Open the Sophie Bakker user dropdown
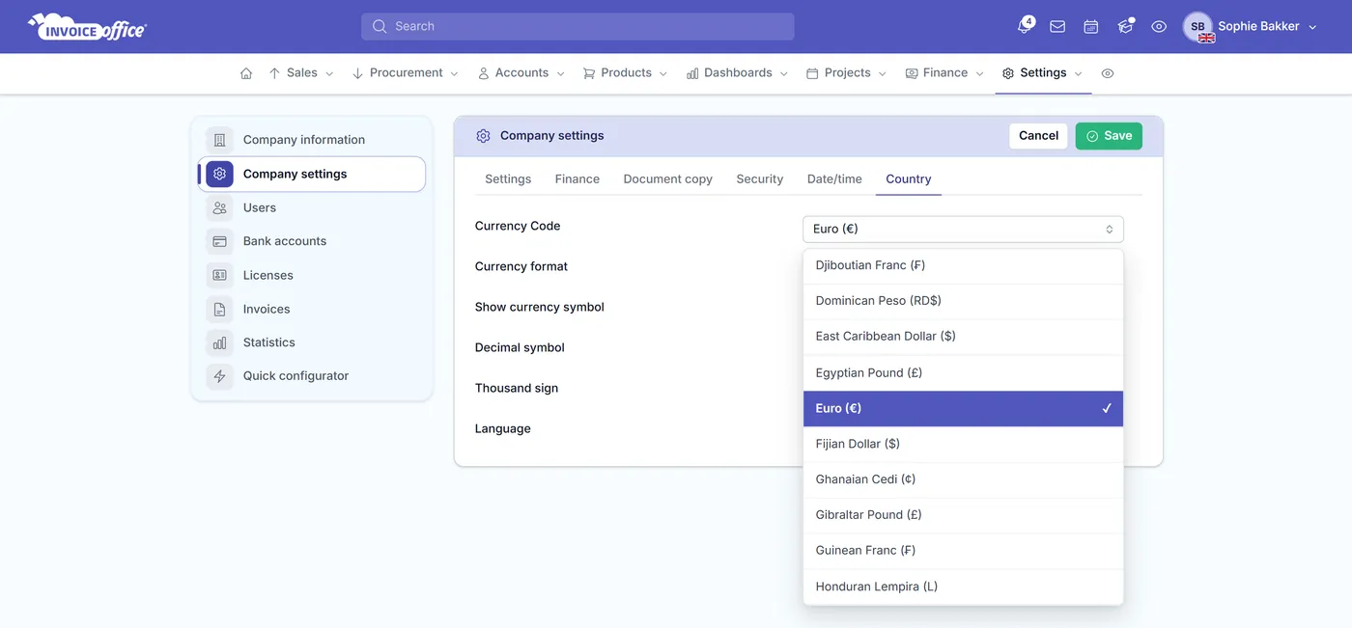Screen dimensions: 1352x628 point(1267,27)
